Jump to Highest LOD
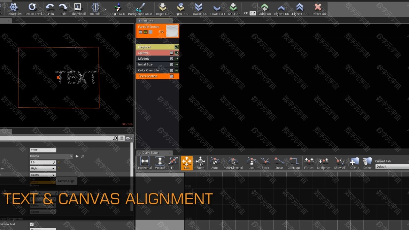Viewport: 409px width, 230px height. [x=300, y=9]
